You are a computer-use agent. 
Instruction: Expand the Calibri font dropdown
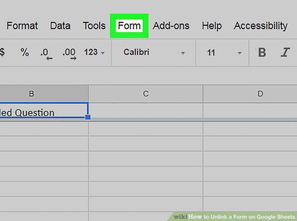pos(153,53)
